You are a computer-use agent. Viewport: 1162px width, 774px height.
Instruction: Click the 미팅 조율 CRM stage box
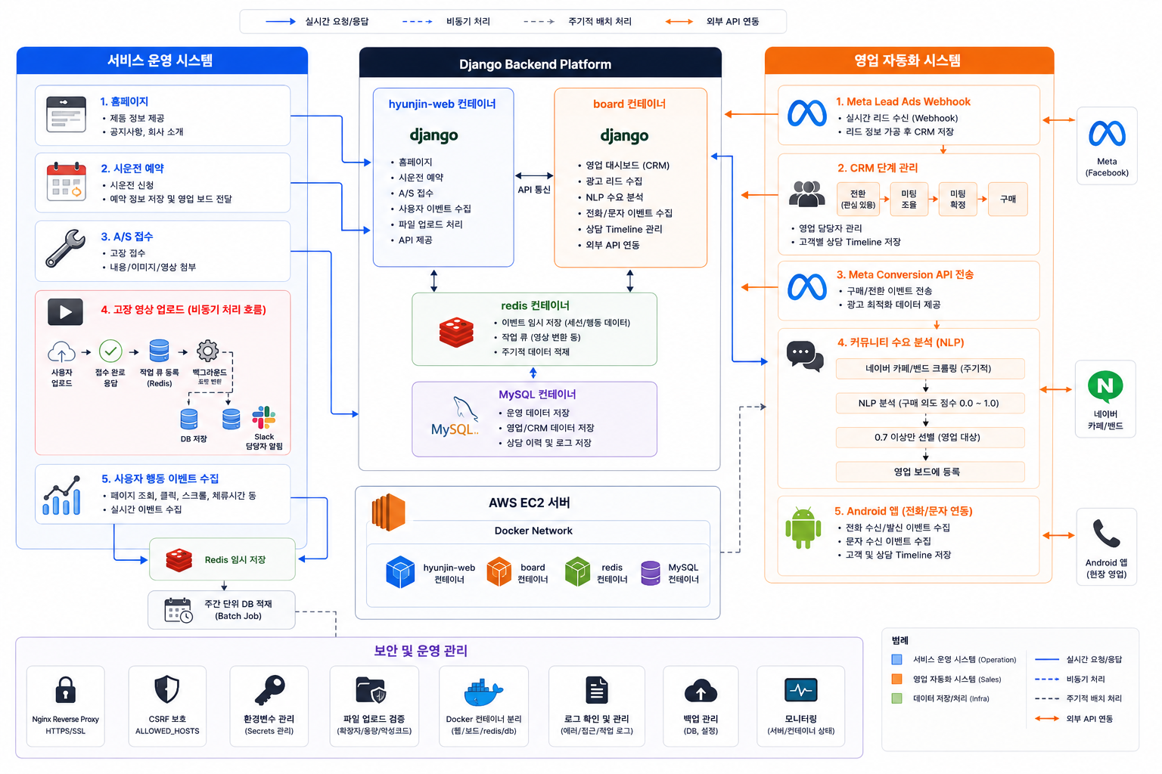[909, 199]
